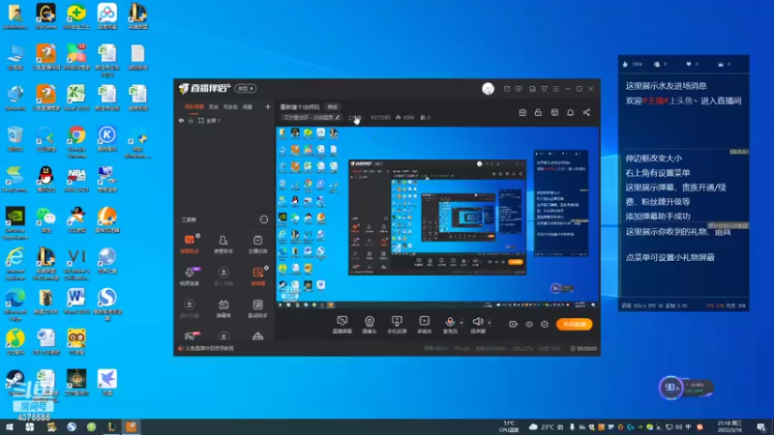Click the orange 关闭直播 button
774x435 pixels.
tap(574, 324)
